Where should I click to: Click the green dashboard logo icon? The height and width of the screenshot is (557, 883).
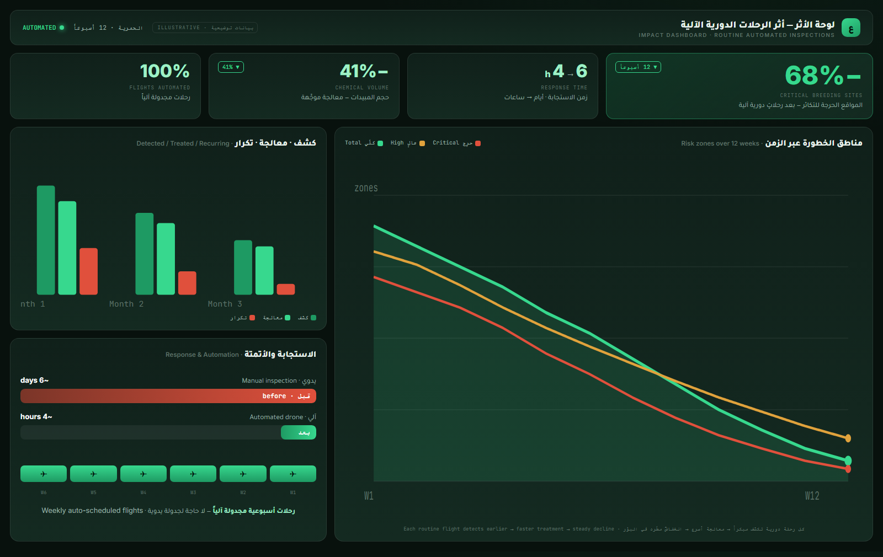(x=850, y=28)
